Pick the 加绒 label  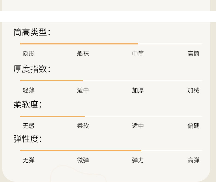[193, 90]
